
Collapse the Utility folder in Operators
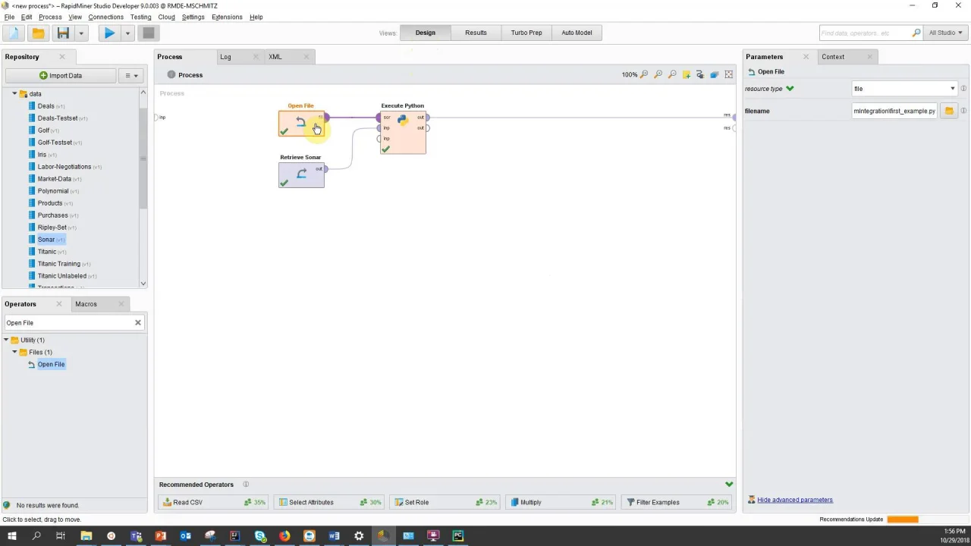tap(6, 340)
